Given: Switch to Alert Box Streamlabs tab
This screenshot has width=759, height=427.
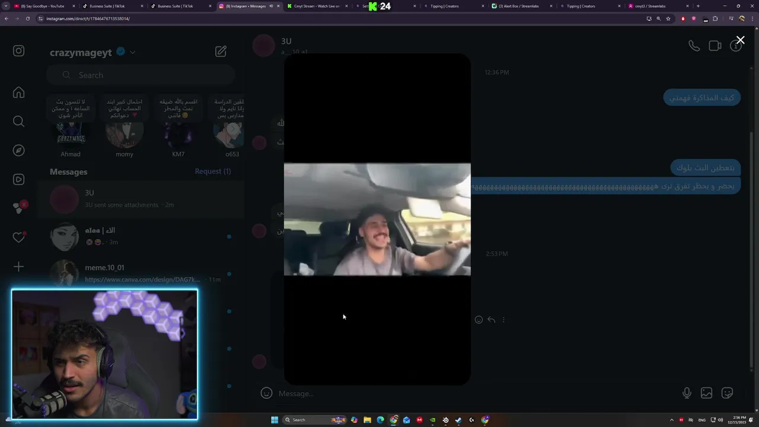Looking at the screenshot, I should (x=521, y=6).
